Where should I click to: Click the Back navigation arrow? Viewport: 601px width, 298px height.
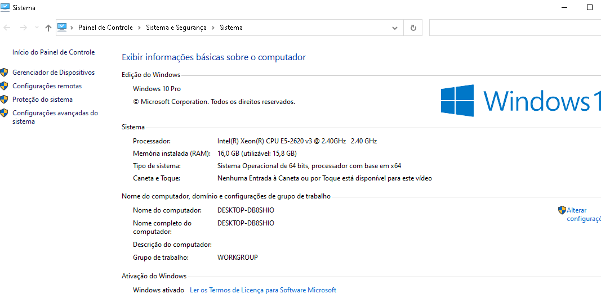coord(7,28)
